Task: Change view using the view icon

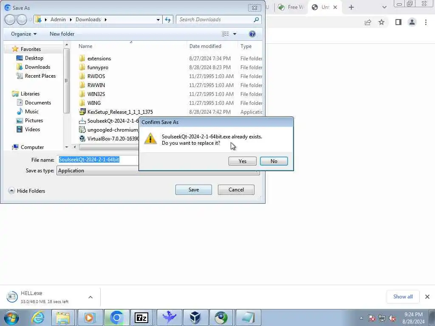Action: [x=225, y=34]
